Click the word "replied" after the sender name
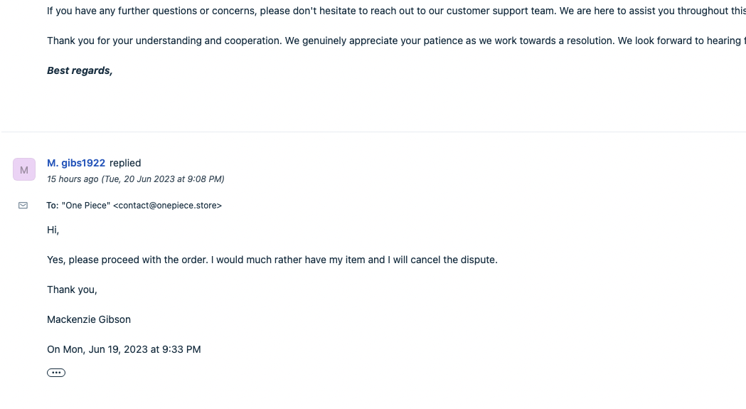 coord(125,163)
